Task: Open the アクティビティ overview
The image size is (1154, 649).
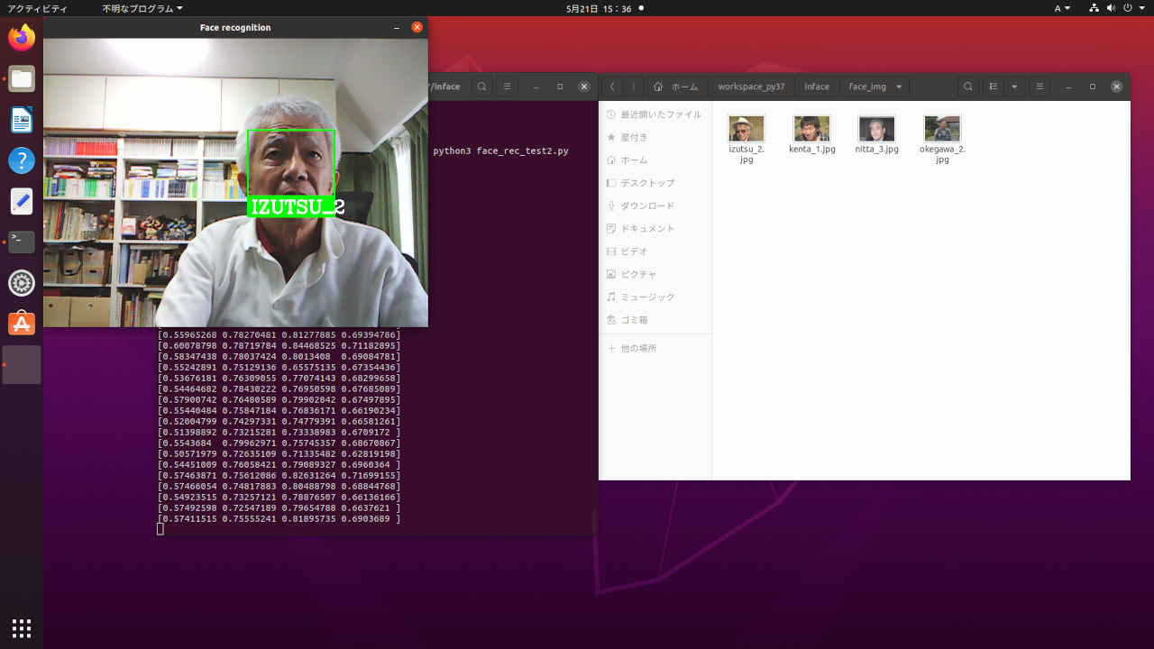Action: coord(37,8)
